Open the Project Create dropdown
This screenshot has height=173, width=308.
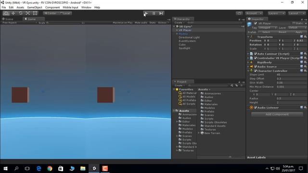point(180,86)
